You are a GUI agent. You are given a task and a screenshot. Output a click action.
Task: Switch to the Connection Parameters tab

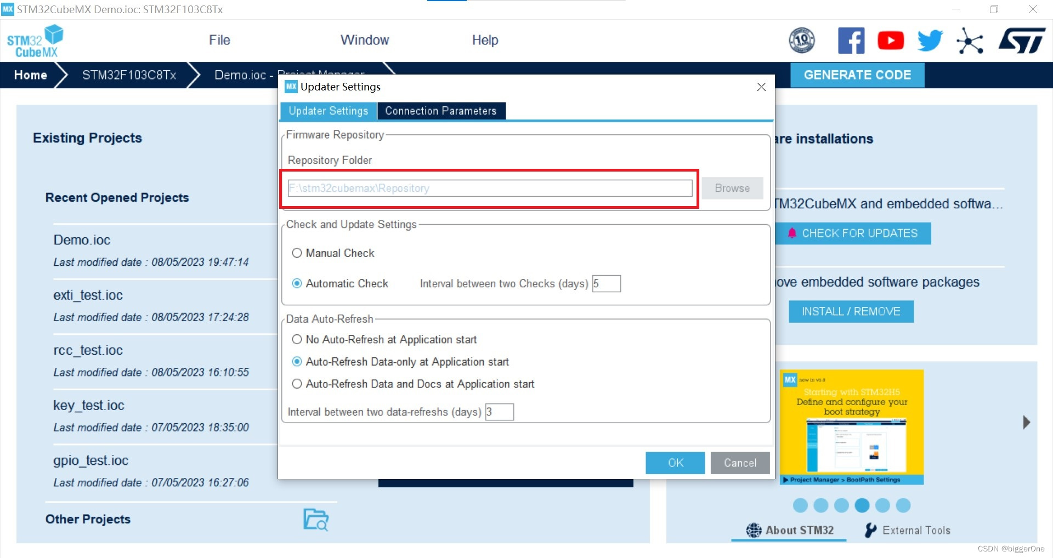[441, 111]
